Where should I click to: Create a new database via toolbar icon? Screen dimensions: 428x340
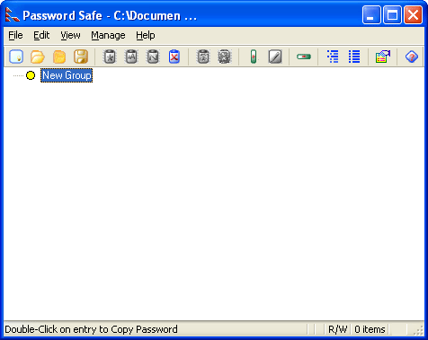coord(16,57)
